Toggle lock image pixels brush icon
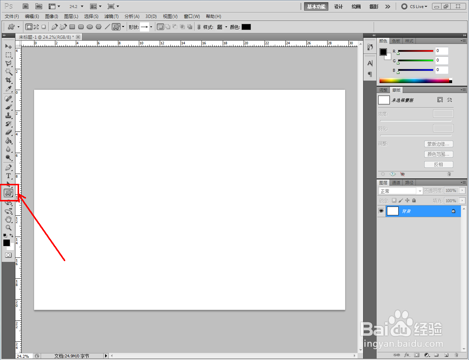 [x=400, y=200]
